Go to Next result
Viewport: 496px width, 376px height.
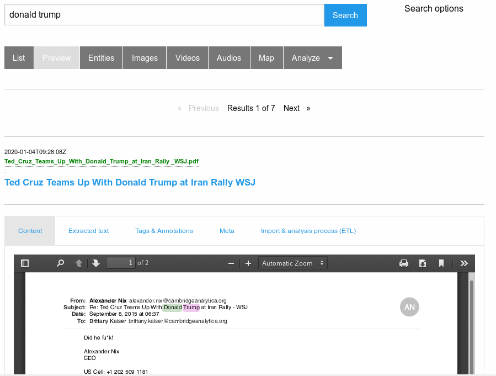(x=291, y=108)
